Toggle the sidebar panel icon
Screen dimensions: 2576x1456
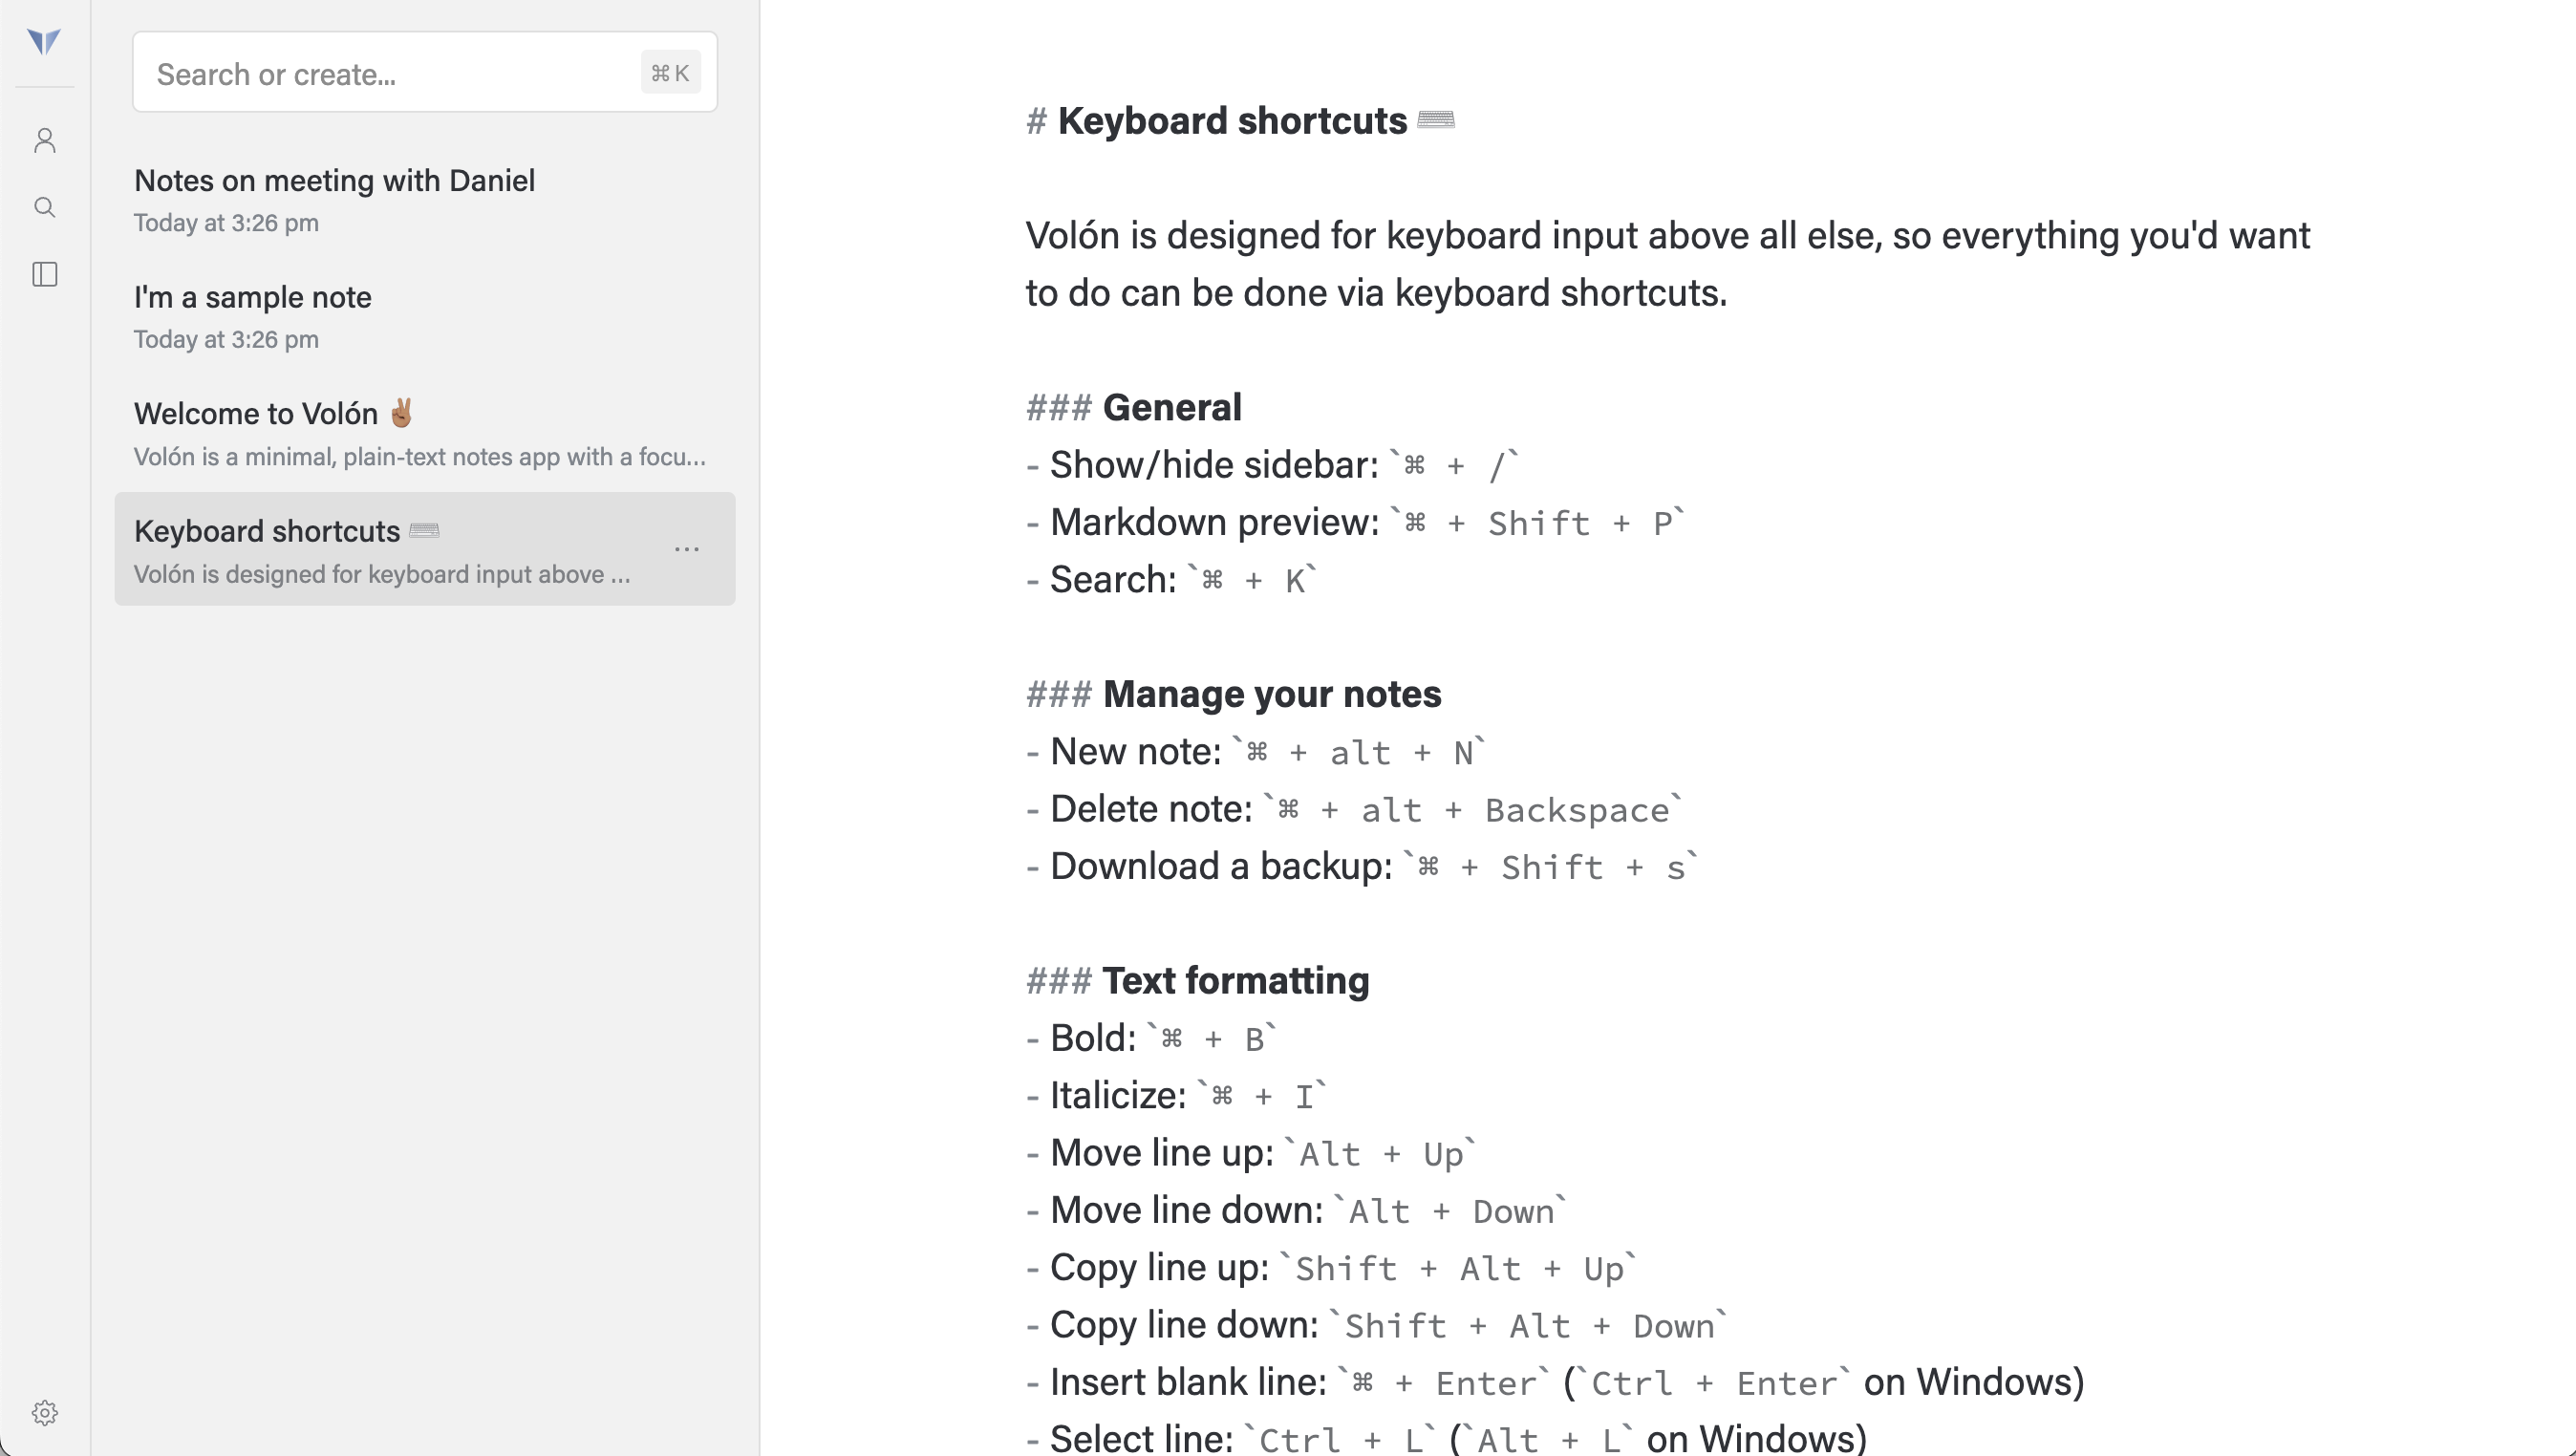point(44,274)
